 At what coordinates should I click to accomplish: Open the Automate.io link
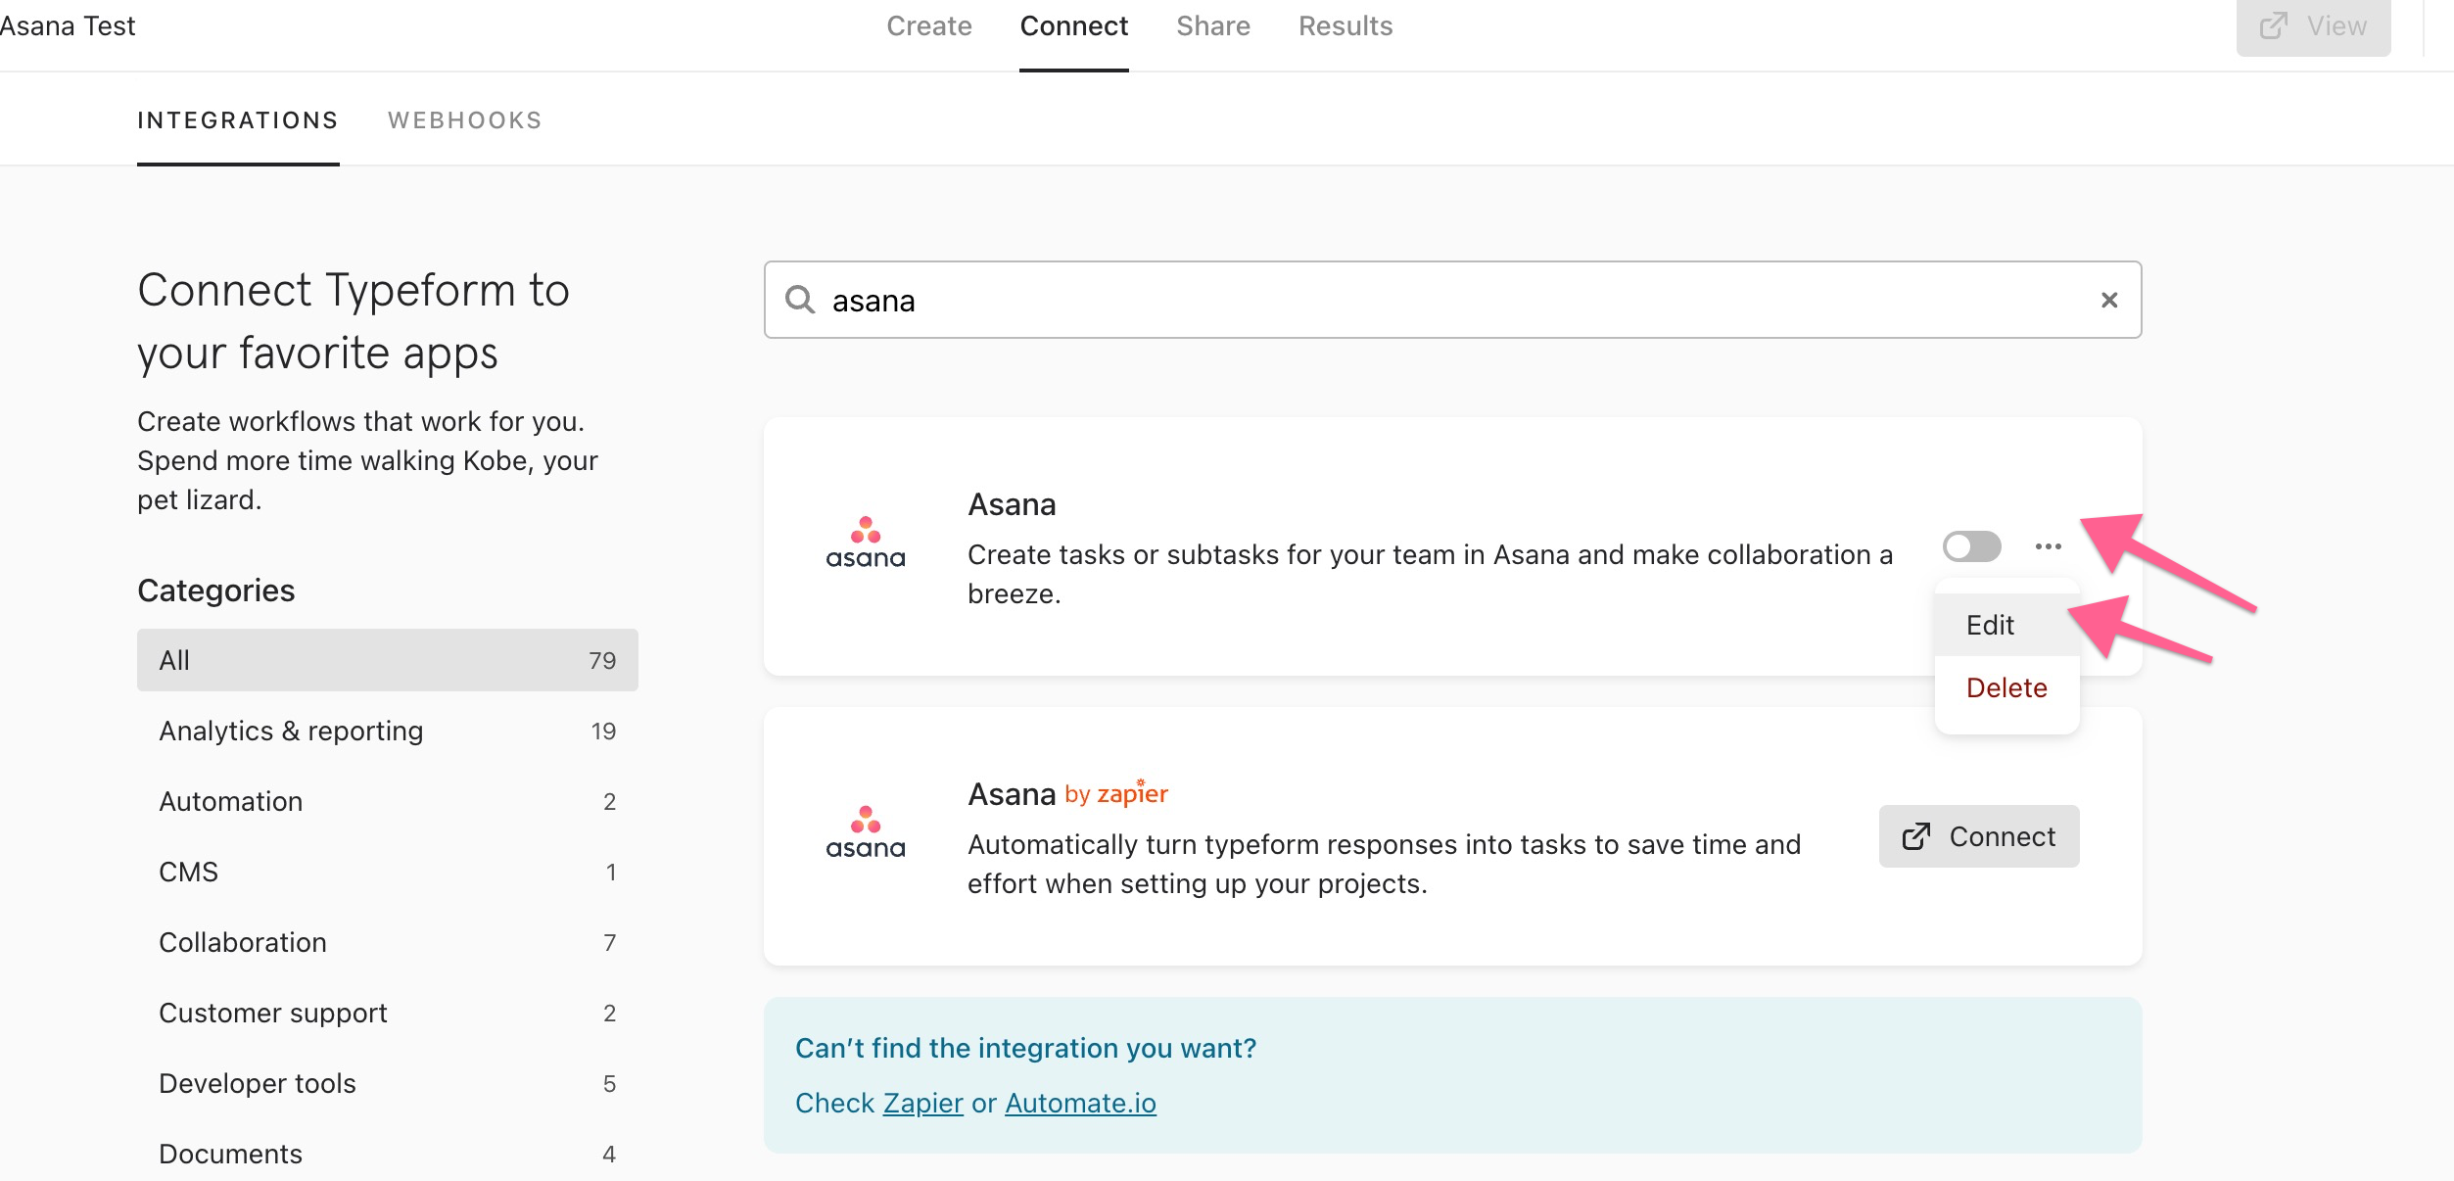coord(1079,1103)
